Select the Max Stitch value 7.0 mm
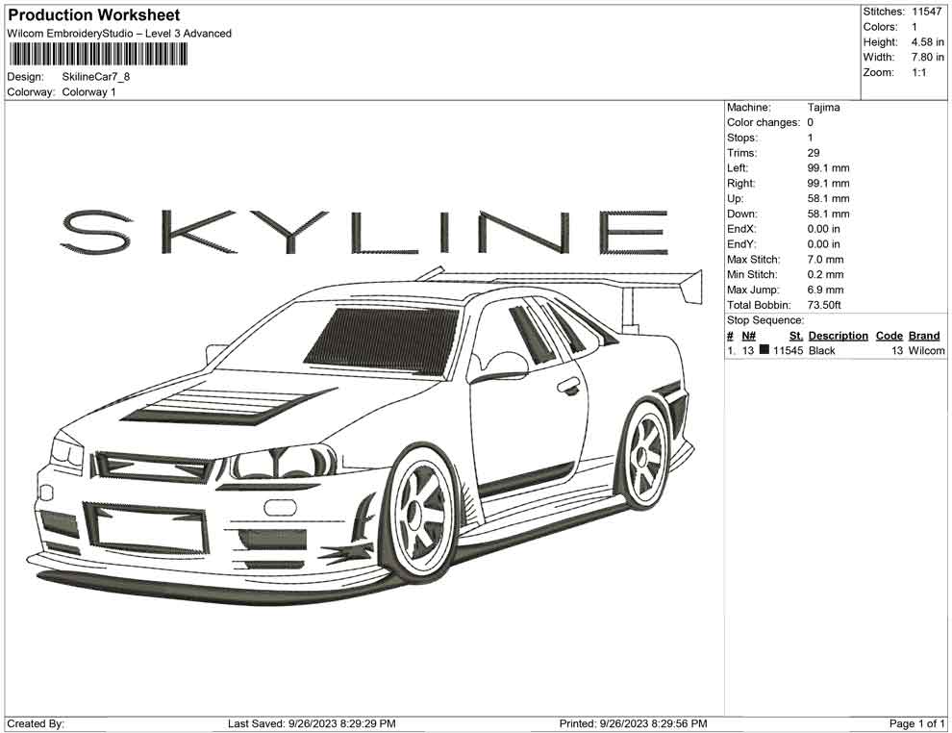The image size is (952, 733). pyautogui.click(x=825, y=260)
